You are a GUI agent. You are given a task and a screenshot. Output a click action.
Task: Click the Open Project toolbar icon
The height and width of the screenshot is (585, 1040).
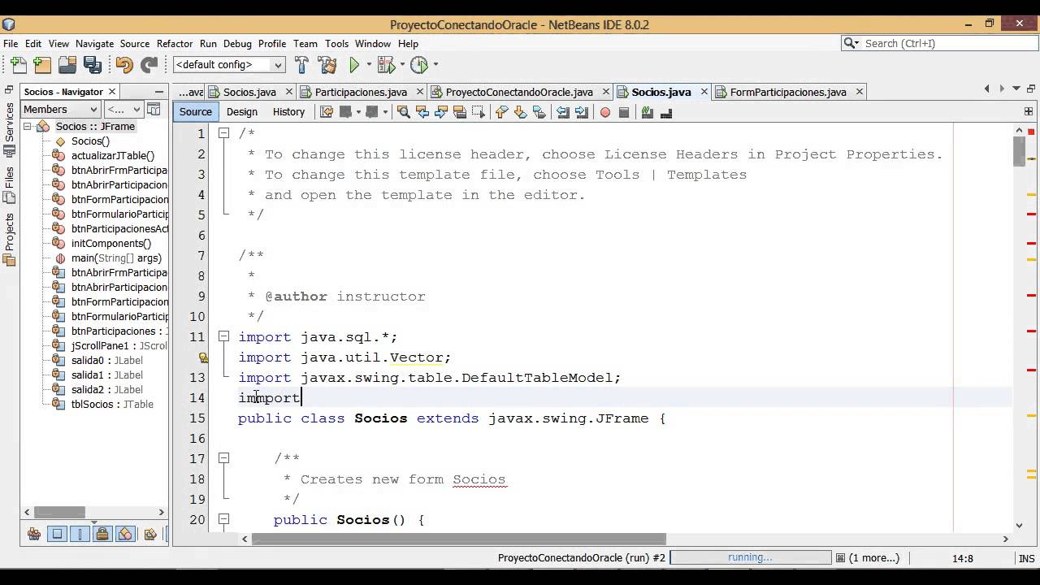tap(67, 64)
